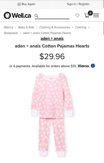Open Clothing breadcrumb link
The image size is (104, 163).
81,27
